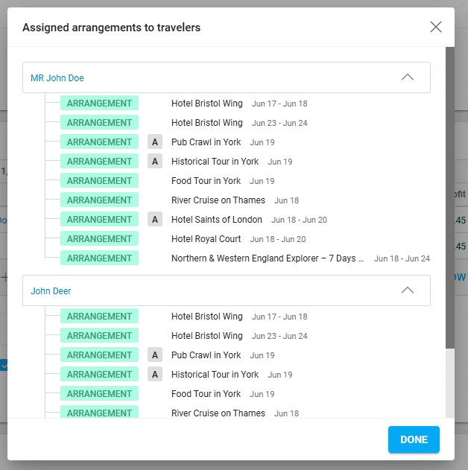Click the A badge beside Hotel Saints of London
The width and height of the screenshot is (468, 470).
coord(155,219)
